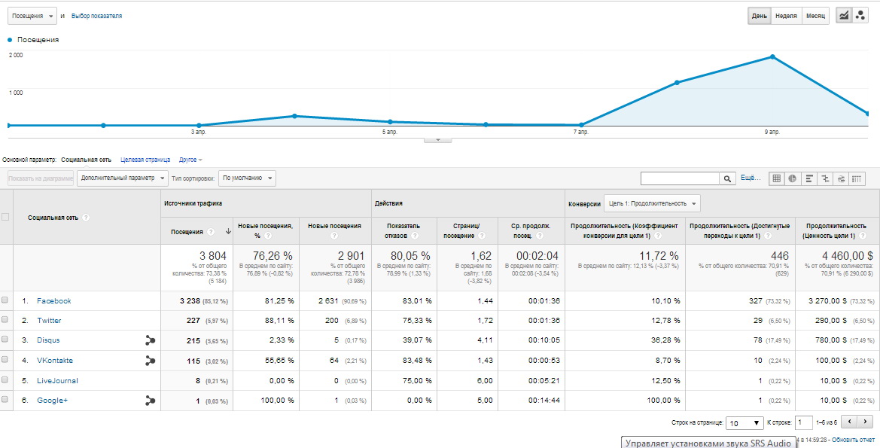
Task: Open the Дополнительный параметр dropdown
Action: click(122, 178)
